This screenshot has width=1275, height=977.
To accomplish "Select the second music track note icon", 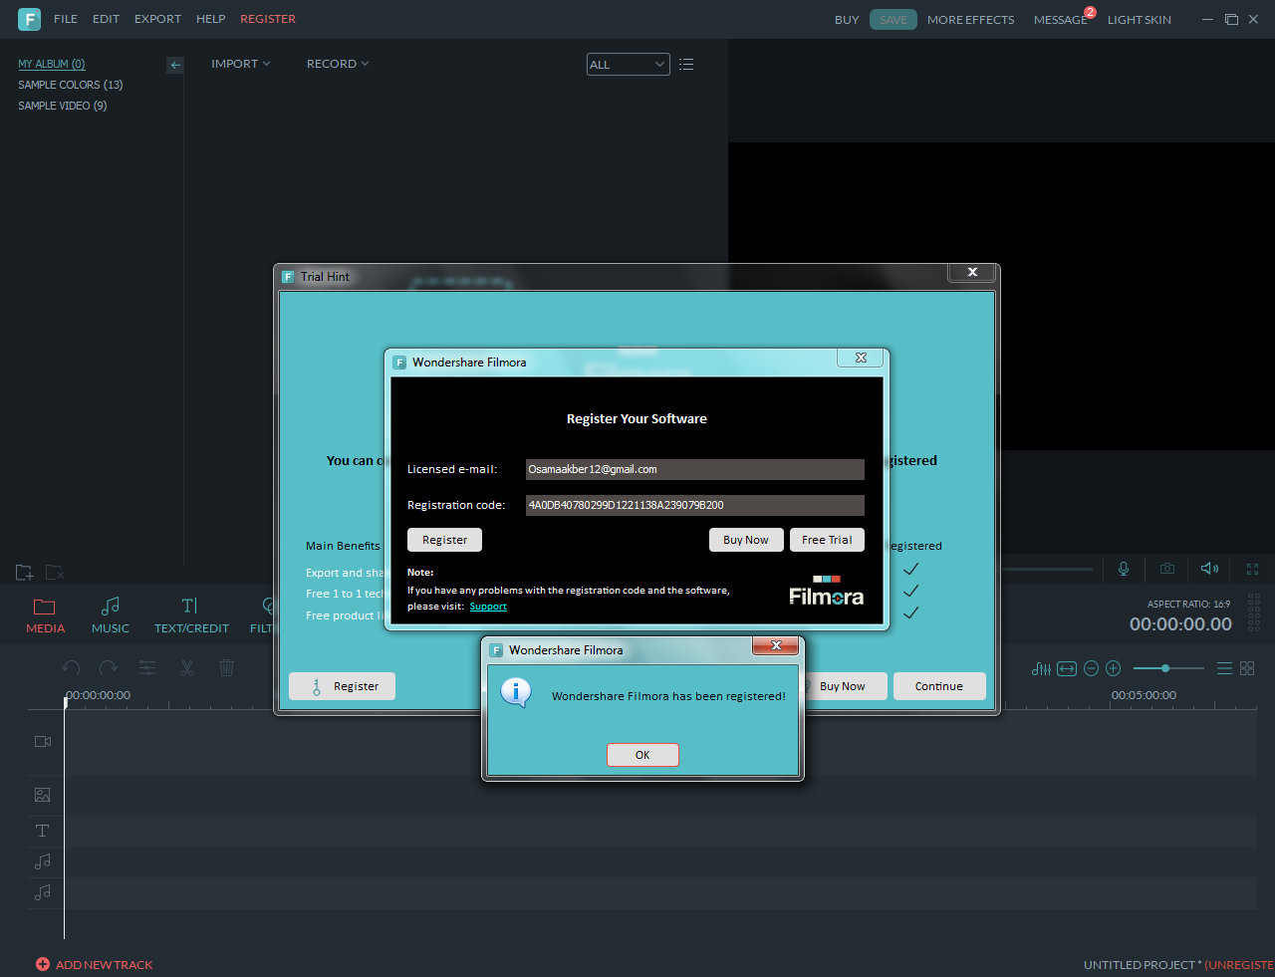I will tap(43, 893).
